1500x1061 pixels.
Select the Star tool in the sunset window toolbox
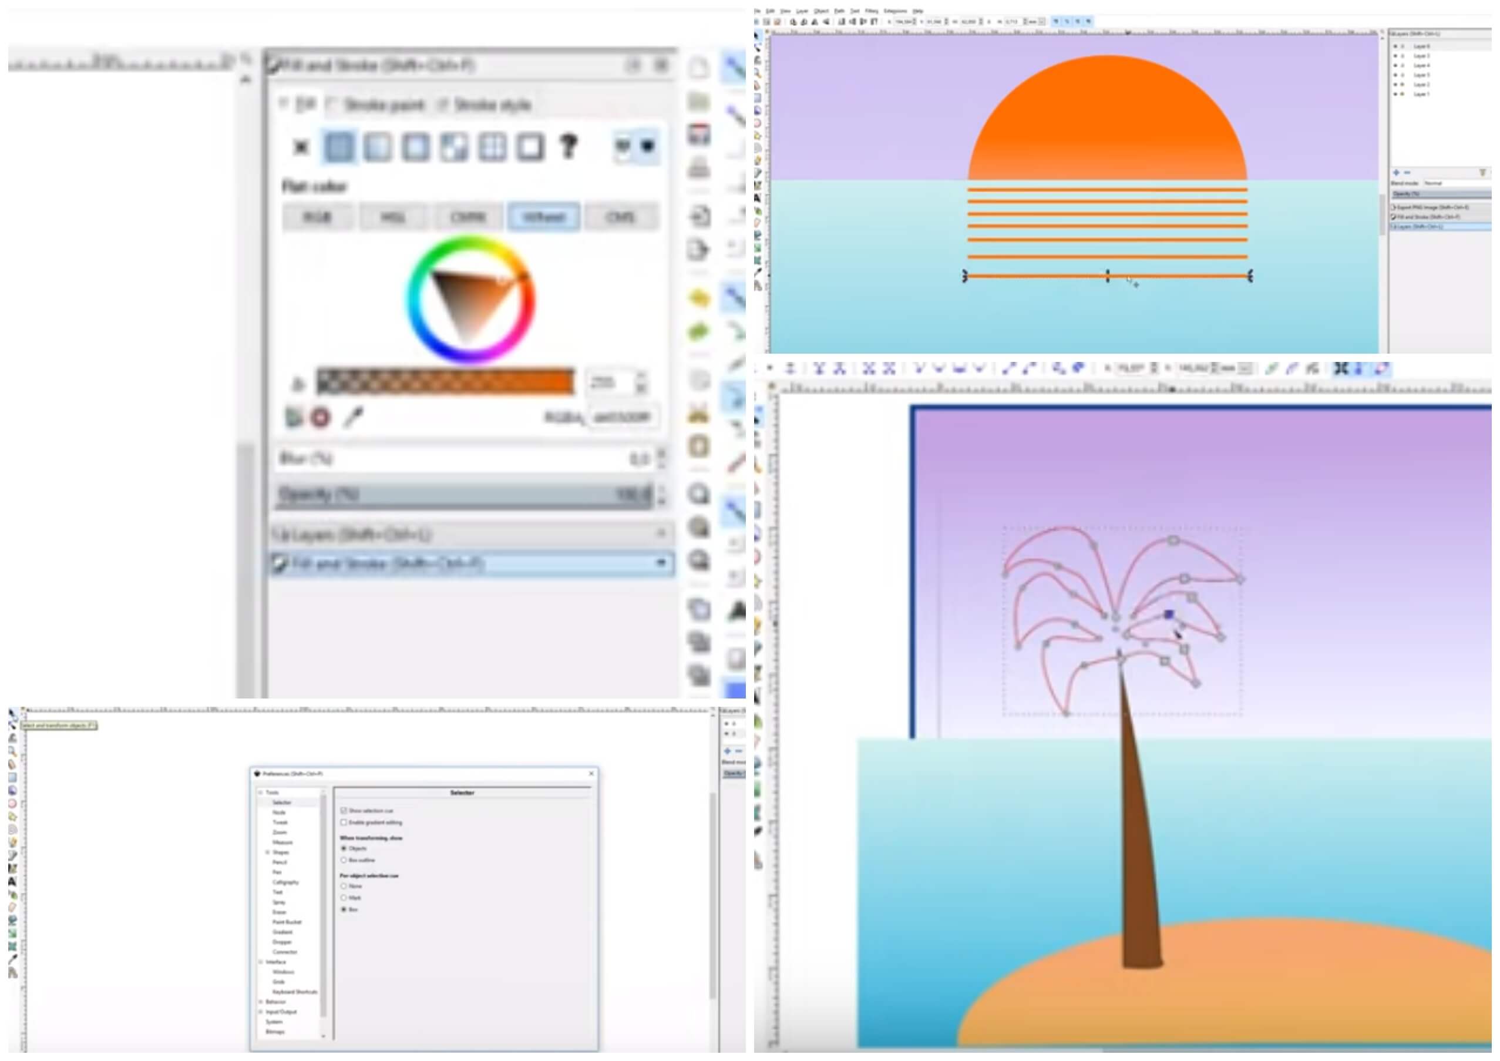pos(758,135)
